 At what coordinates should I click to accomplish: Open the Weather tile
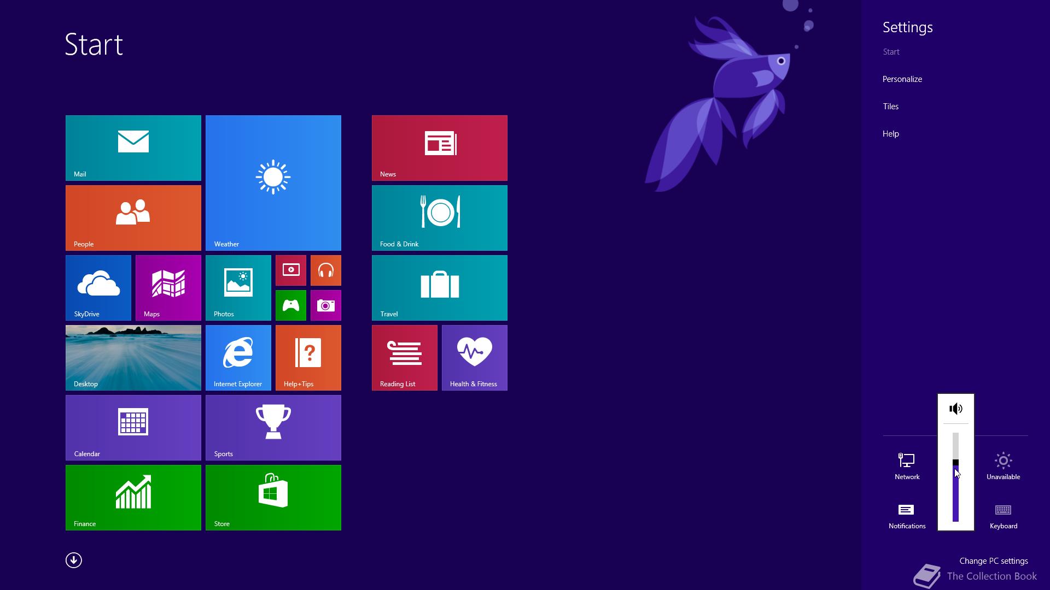[273, 183]
